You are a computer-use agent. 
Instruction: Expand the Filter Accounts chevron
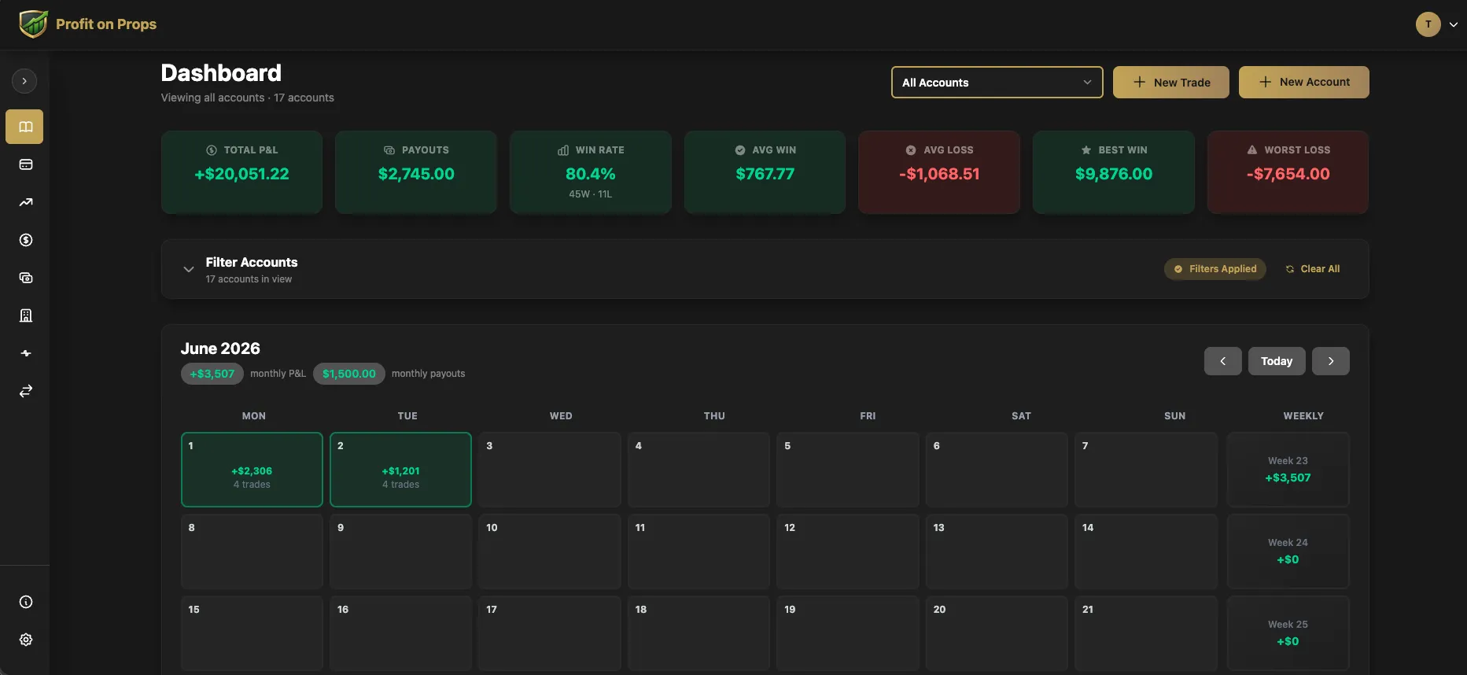click(x=189, y=269)
